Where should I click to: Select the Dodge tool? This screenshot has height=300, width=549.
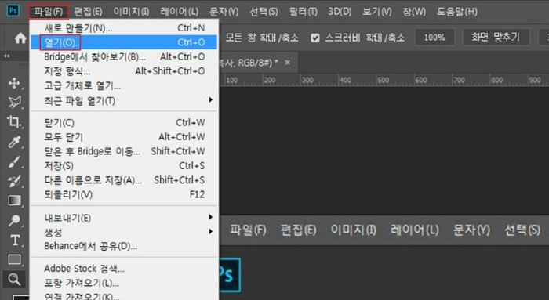pyautogui.click(x=14, y=220)
